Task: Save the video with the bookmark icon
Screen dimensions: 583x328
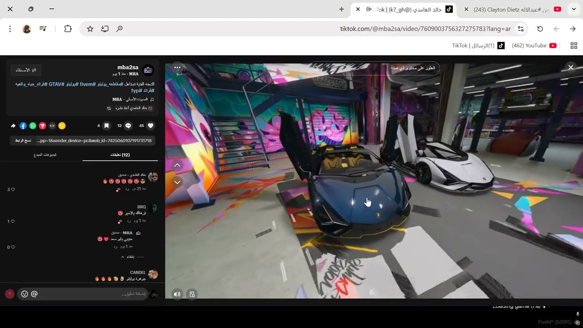Action: pos(107,126)
